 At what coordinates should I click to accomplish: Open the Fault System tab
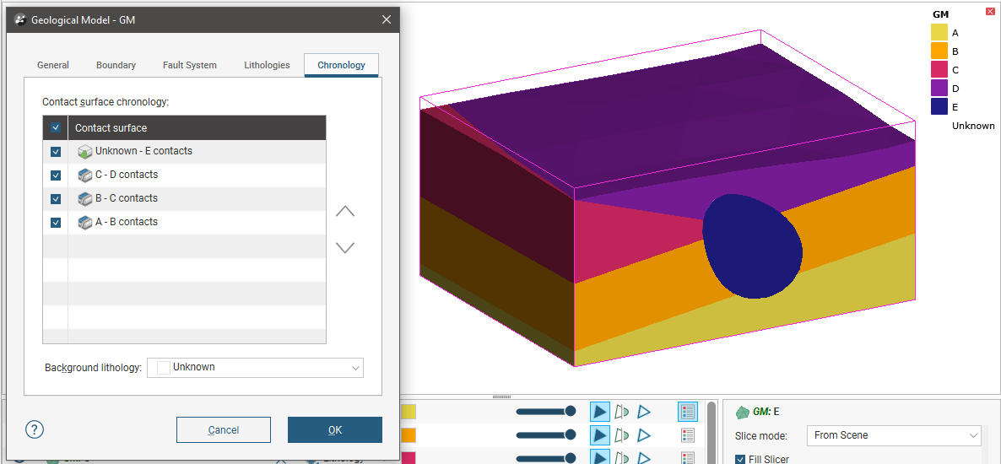pyautogui.click(x=190, y=65)
